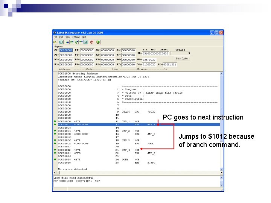
Task: Toggle breakpoint dot on line 21 JMP_4 NOP
Action: pos(55,150)
